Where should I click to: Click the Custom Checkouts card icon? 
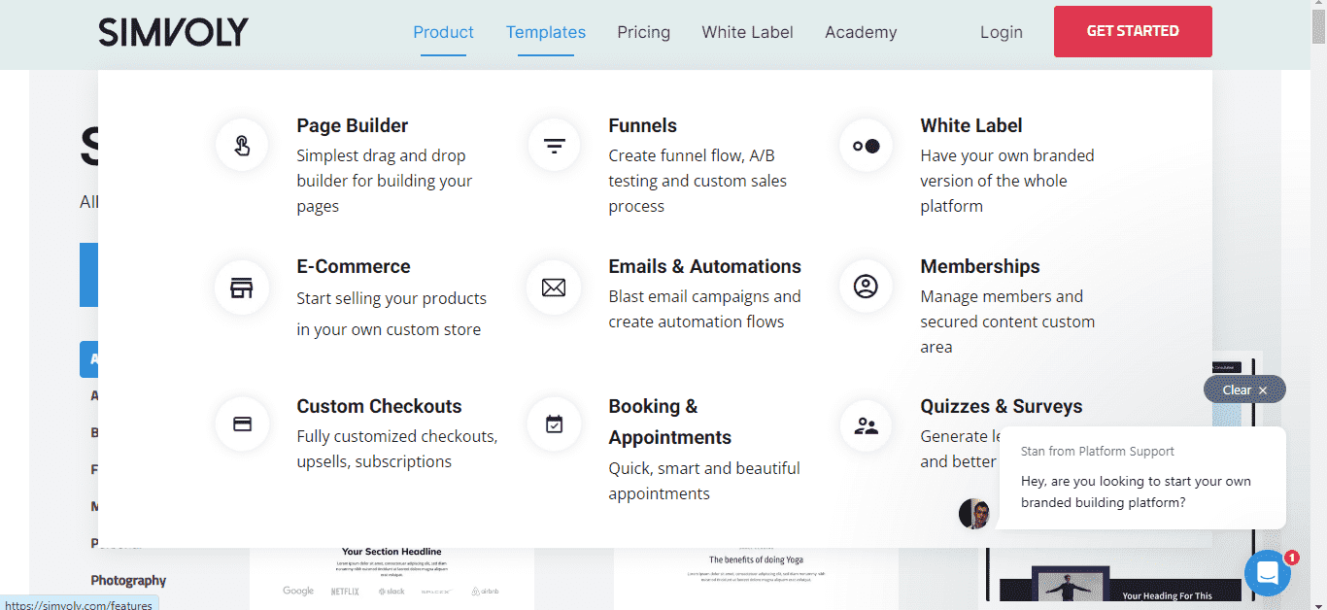point(242,424)
